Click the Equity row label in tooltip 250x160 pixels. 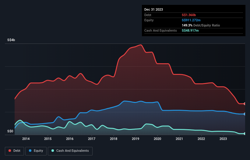[149, 20]
